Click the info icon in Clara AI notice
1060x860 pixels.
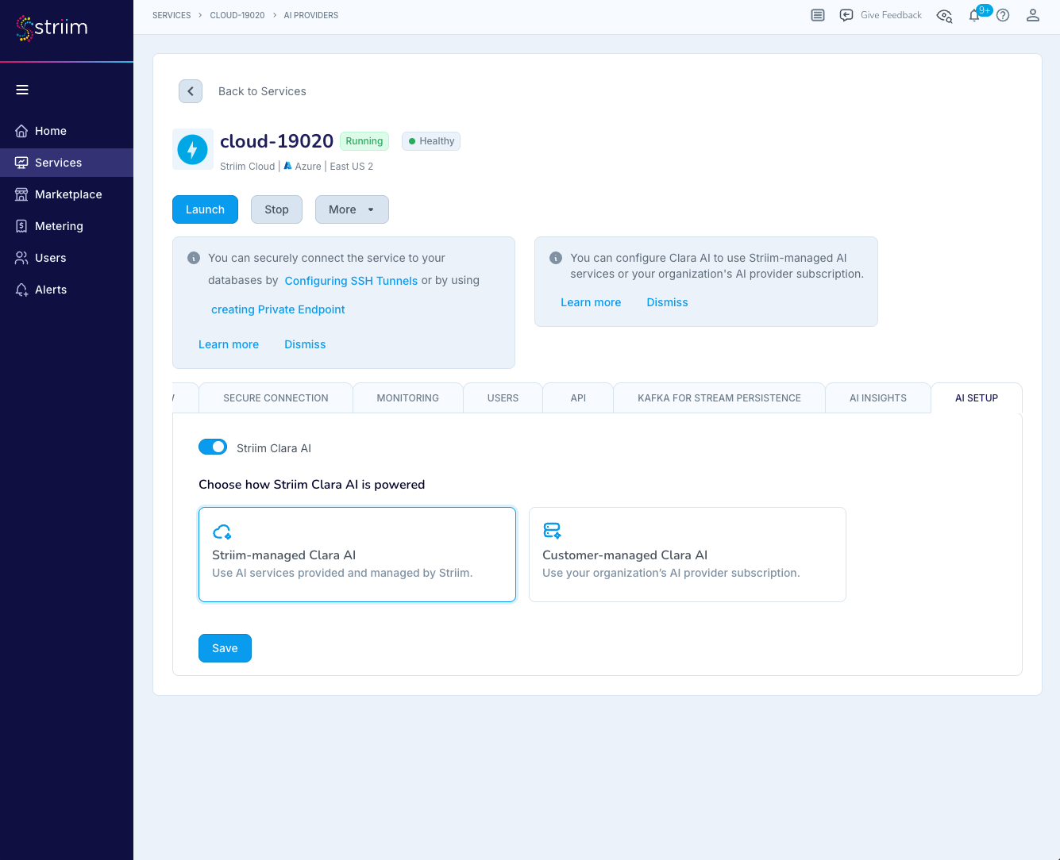click(556, 258)
